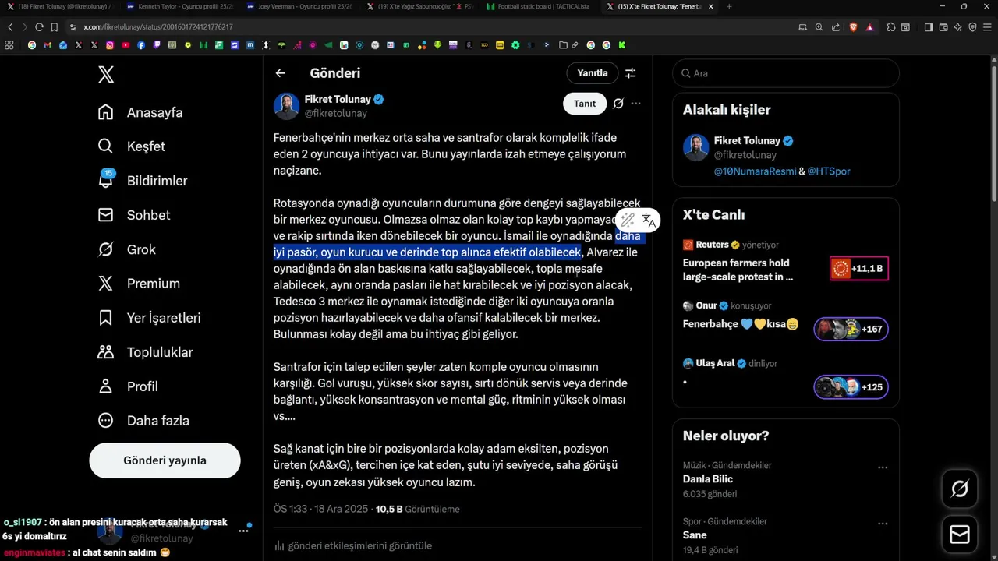Open Sohbet messages
Viewport: 998px width, 561px height.
click(133, 215)
